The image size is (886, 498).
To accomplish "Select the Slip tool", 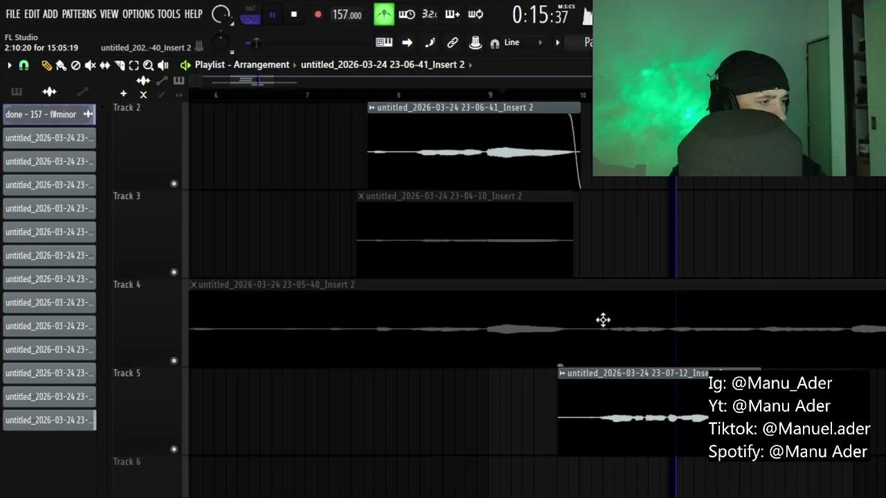I will pyautogui.click(x=105, y=65).
